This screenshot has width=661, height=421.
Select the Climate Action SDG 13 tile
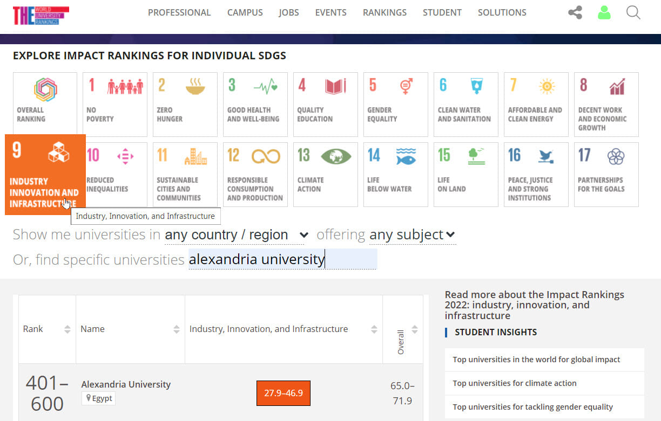[325, 174]
